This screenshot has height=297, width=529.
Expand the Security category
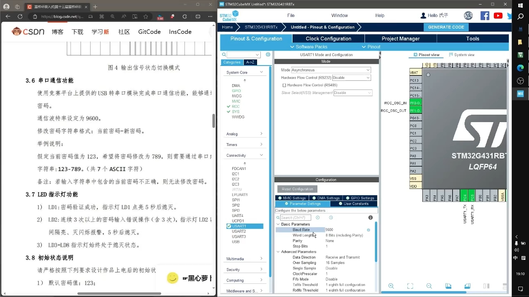pos(261,269)
